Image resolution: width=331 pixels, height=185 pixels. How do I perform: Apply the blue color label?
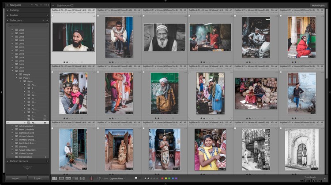point(173,178)
